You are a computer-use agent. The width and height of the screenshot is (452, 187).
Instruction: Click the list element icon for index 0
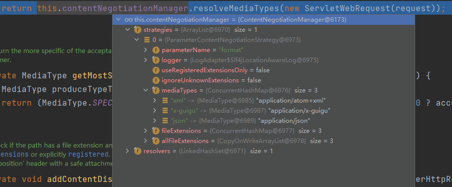click(147, 40)
